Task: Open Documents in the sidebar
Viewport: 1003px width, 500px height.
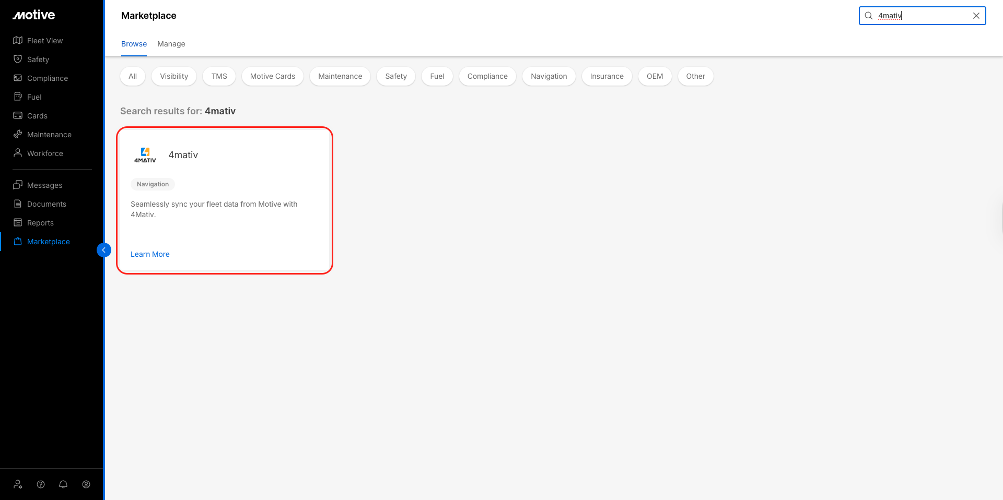Action: pyautogui.click(x=46, y=204)
